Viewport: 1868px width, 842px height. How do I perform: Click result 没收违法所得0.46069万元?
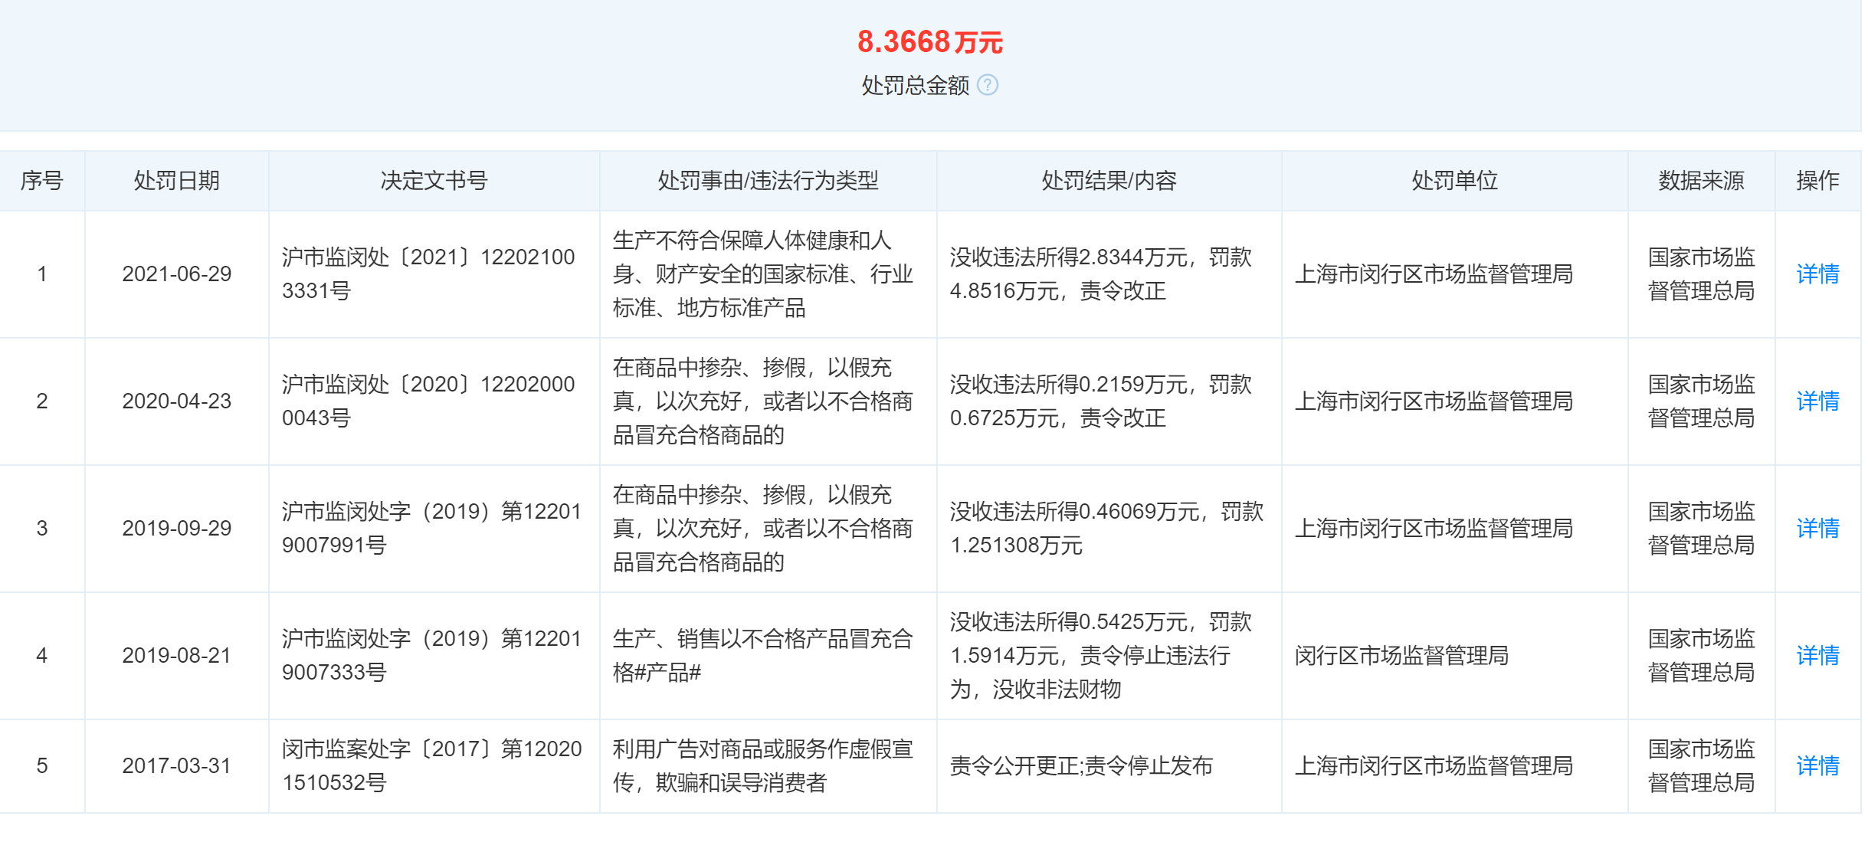coord(1107,528)
